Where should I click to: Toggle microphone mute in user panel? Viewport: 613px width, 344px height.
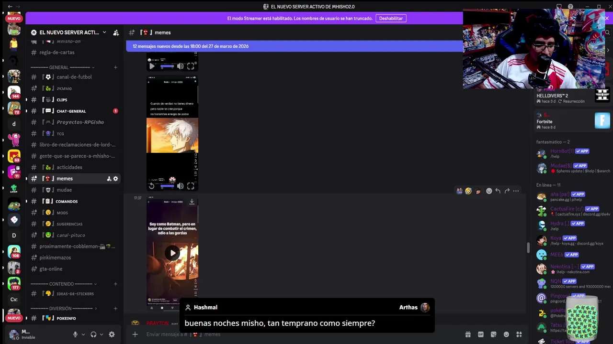(75, 334)
